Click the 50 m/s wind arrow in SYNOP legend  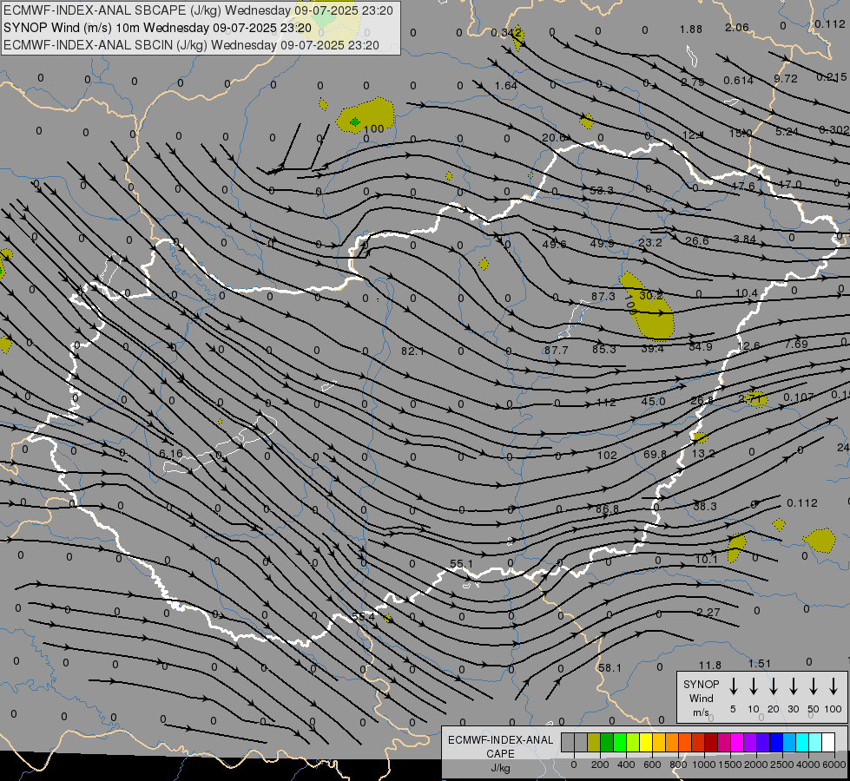tap(814, 686)
